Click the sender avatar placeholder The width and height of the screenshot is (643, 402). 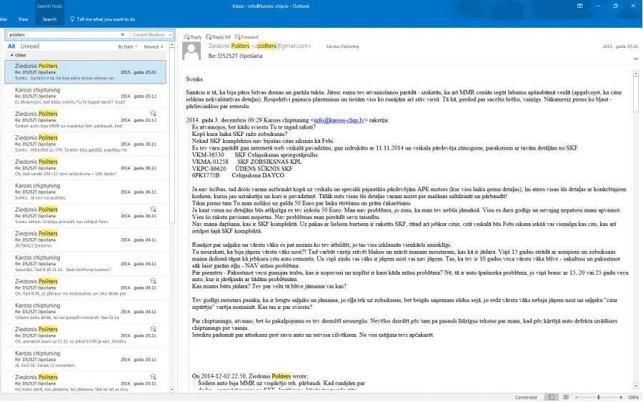(x=191, y=51)
